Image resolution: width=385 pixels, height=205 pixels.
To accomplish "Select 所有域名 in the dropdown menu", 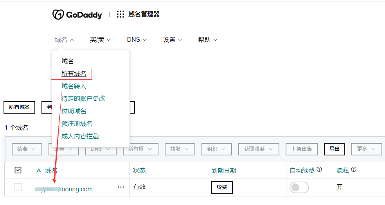I will tap(74, 74).
